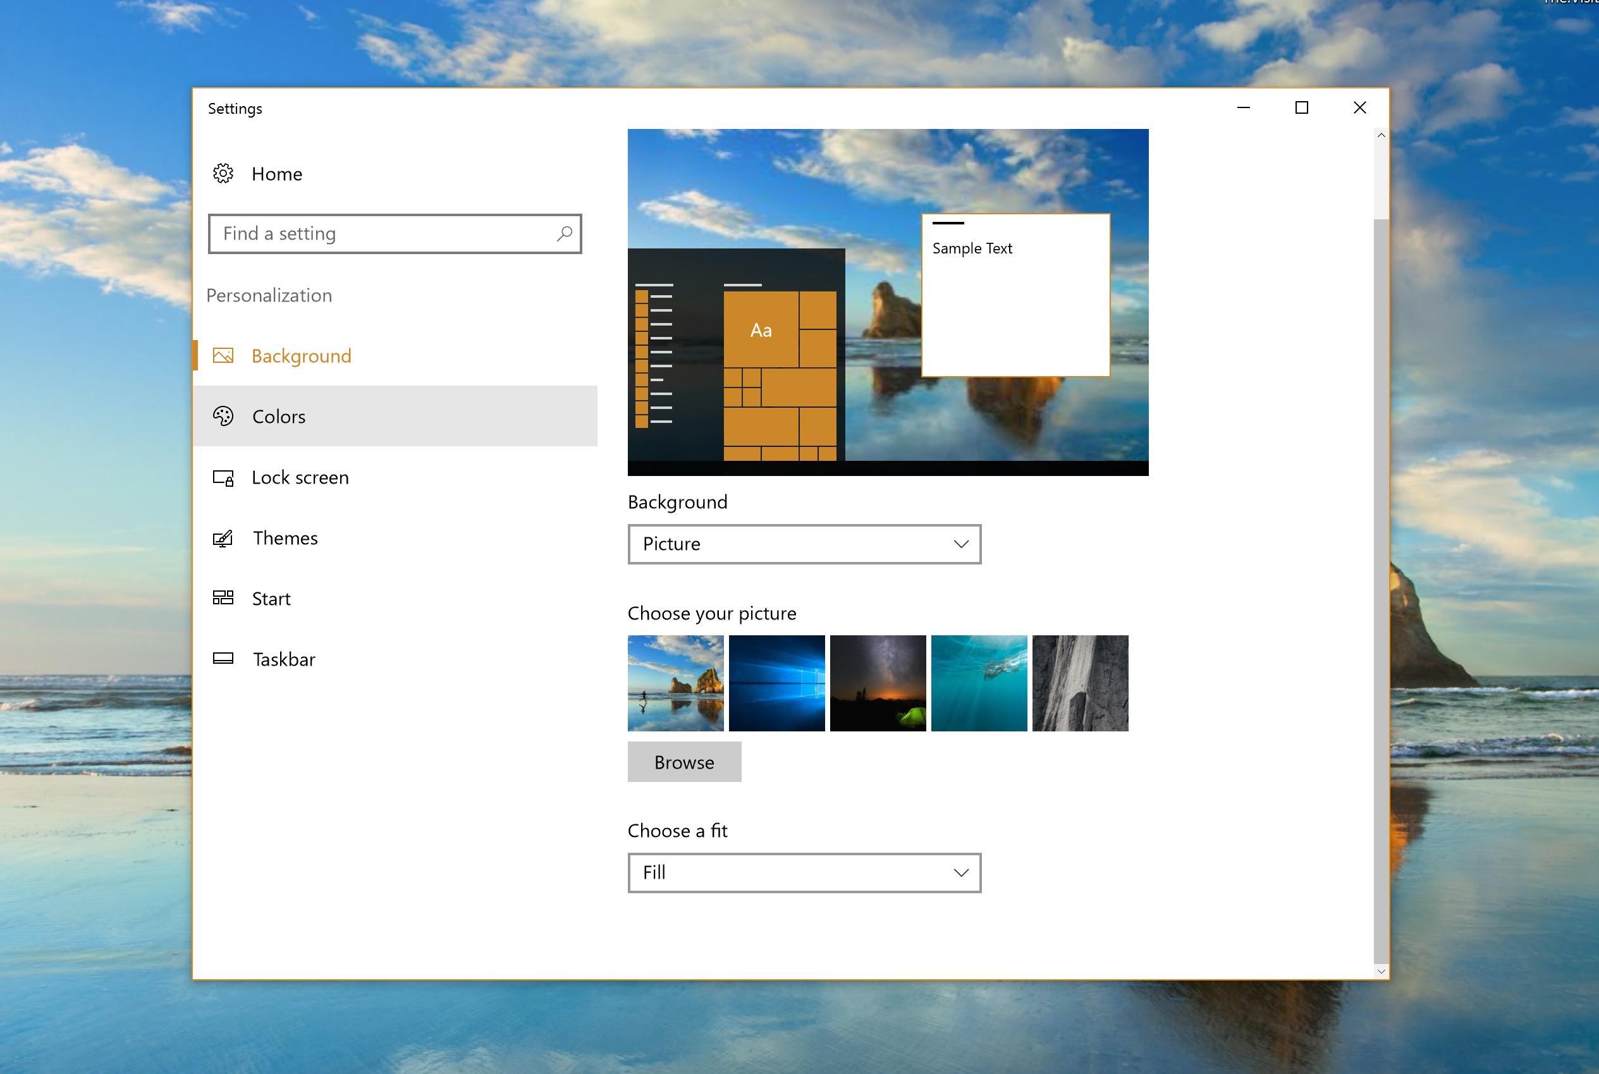This screenshot has height=1074, width=1599.
Task: Select the Start settings icon
Action: click(x=223, y=597)
